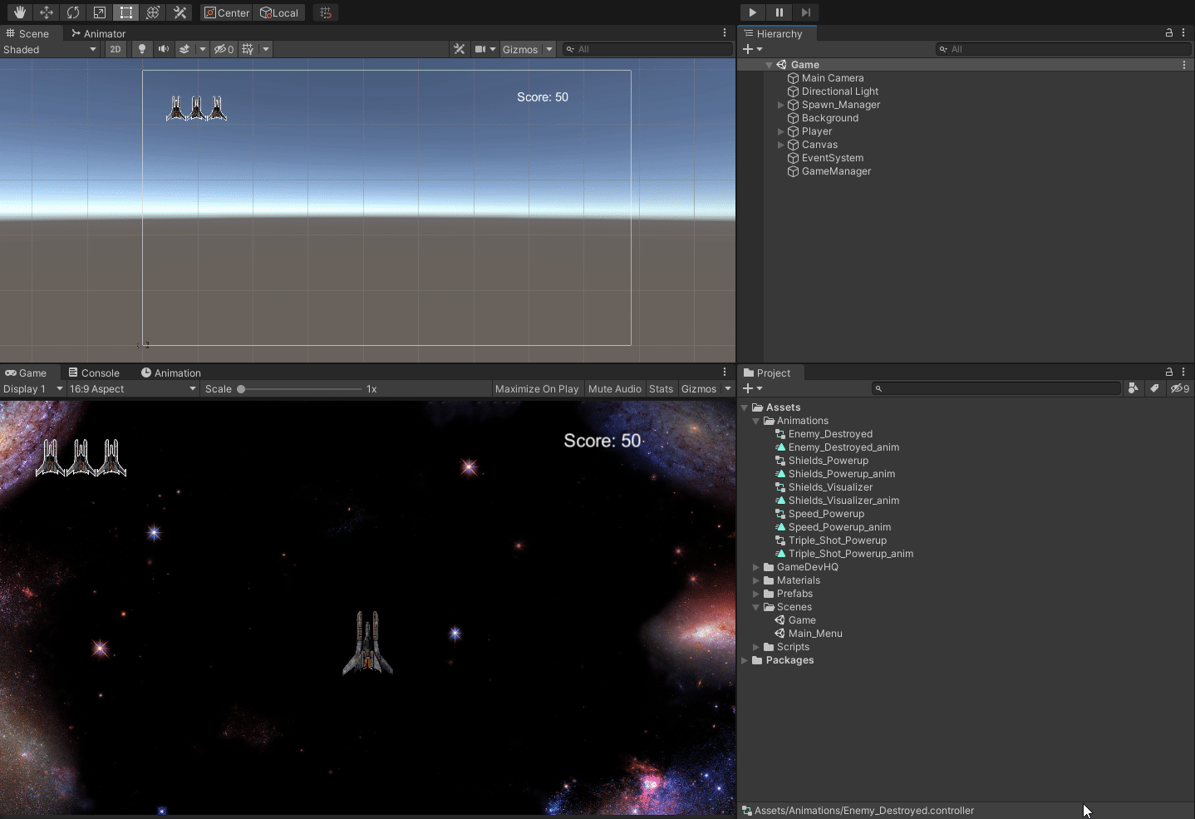Image resolution: width=1195 pixels, height=819 pixels.
Task: Switch pivot mode from Center
Action: click(227, 12)
